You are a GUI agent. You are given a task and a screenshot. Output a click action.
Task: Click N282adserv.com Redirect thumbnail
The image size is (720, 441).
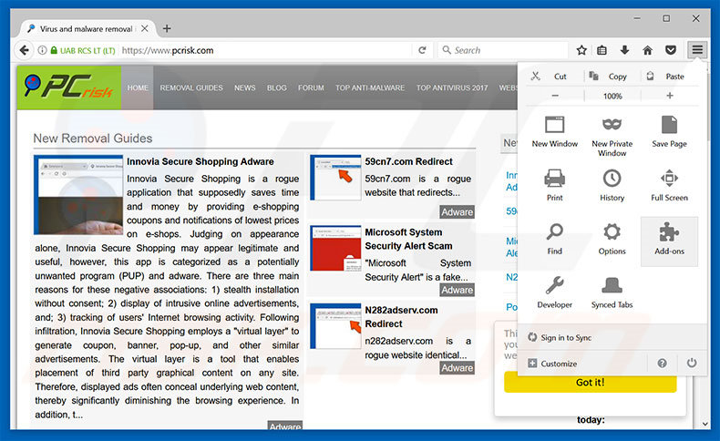pyautogui.click(x=335, y=326)
